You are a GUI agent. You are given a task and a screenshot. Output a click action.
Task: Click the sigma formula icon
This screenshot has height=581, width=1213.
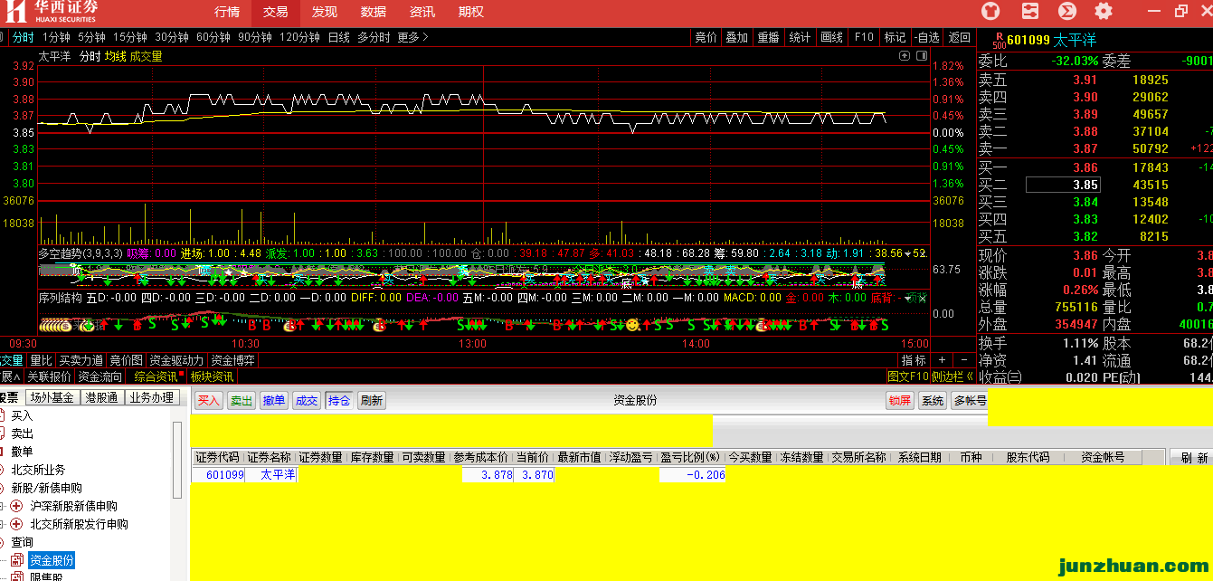tap(1066, 11)
